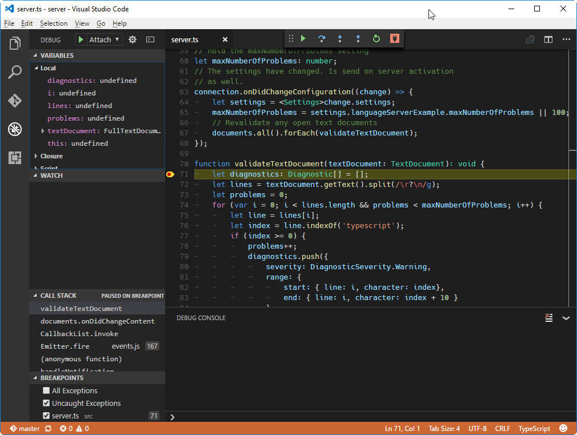Click TypeScript language mode in status bar
Image resolution: width=577 pixels, height=435 pixels.
click(x=534, y=428)
